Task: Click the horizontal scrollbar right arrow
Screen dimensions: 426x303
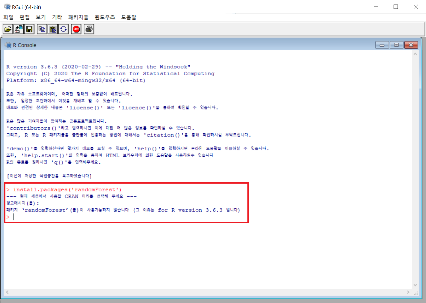Action: 408,292
